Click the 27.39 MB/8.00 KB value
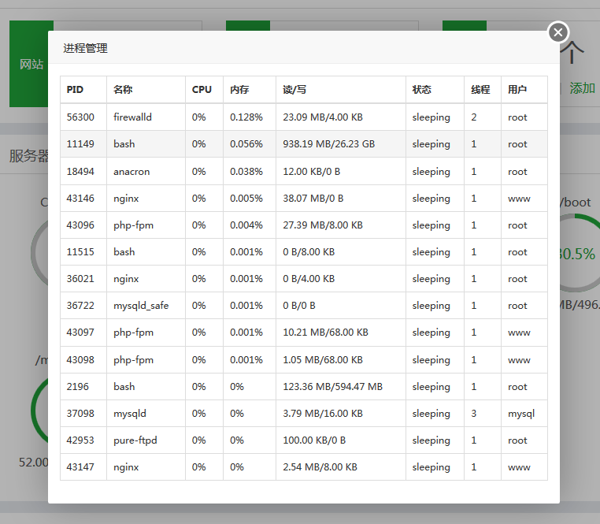 click(323, 225)
